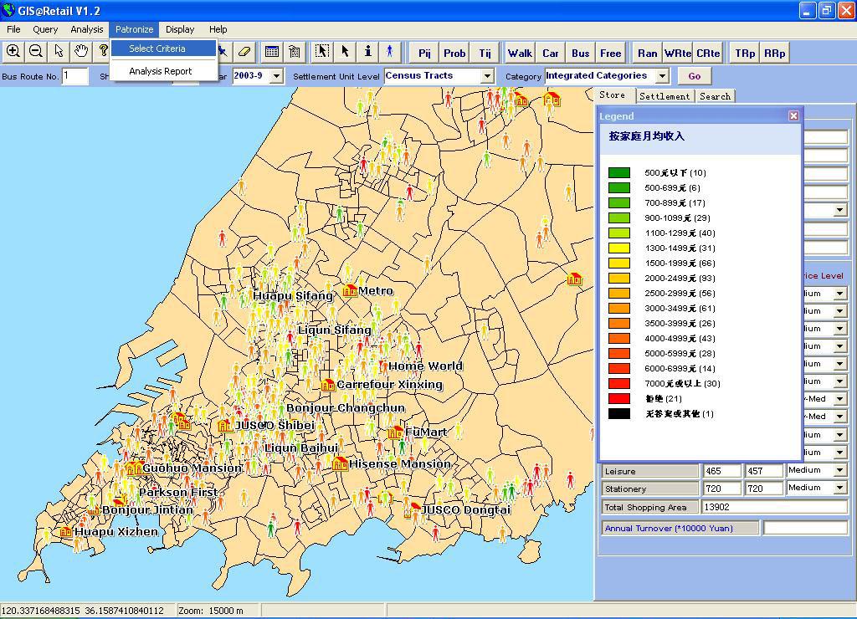Open the year 2003-9 dropdown
This screenshot has width=857, height=619.
point(276,76)
